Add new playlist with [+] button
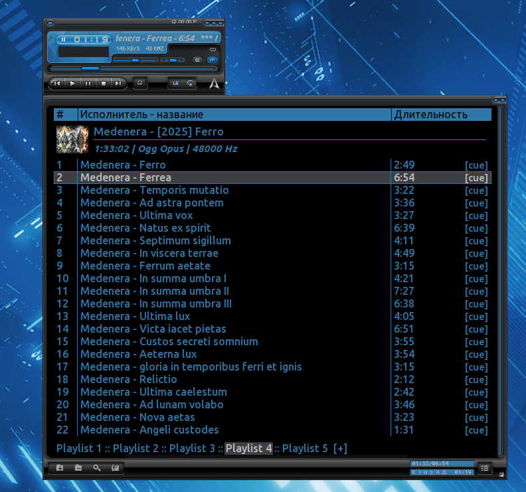The image size is (526, 492). click(x=340, y=448)
